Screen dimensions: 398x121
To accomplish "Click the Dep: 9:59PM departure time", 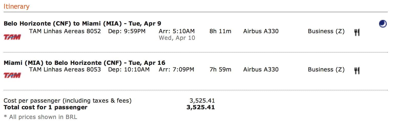I will click(127, 31).
